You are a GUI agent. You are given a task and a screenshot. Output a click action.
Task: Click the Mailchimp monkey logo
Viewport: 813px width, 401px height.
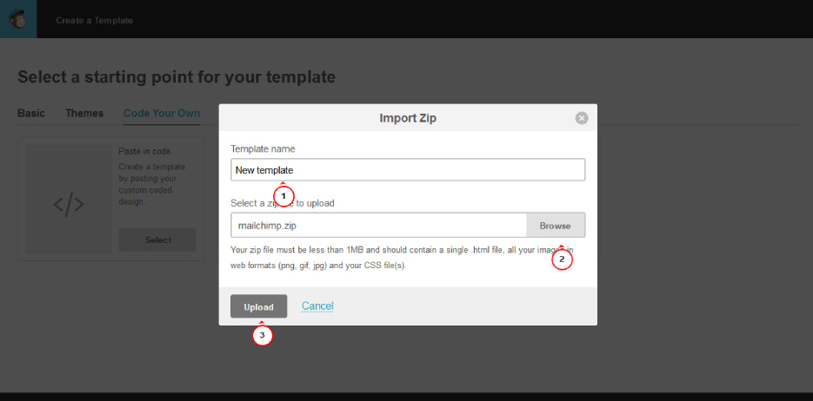pos(18,18)
